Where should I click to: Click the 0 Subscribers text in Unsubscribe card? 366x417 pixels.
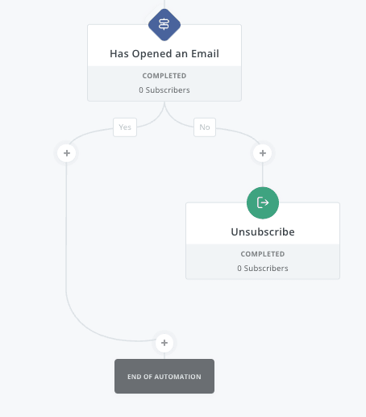[263, 269]
